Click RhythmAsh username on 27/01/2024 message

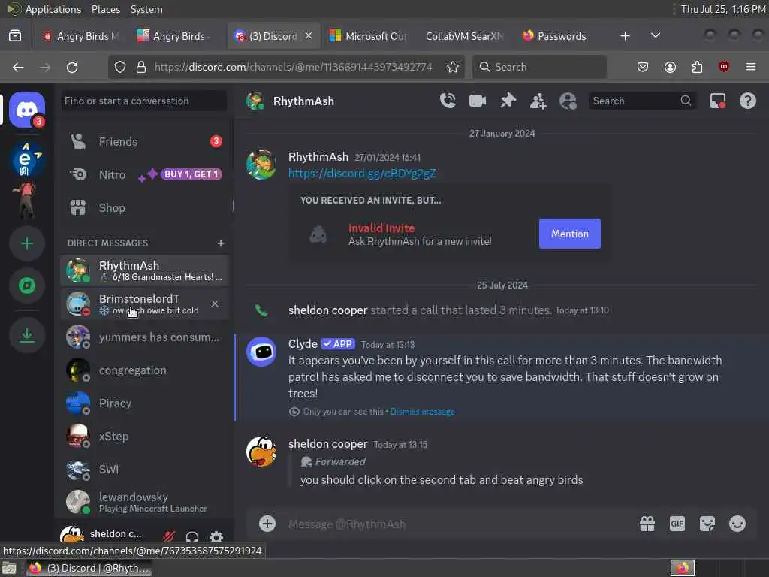point(318,157)
